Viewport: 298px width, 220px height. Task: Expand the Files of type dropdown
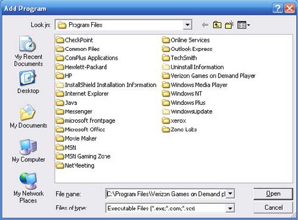pyautogui.click(x=230, y=208)
